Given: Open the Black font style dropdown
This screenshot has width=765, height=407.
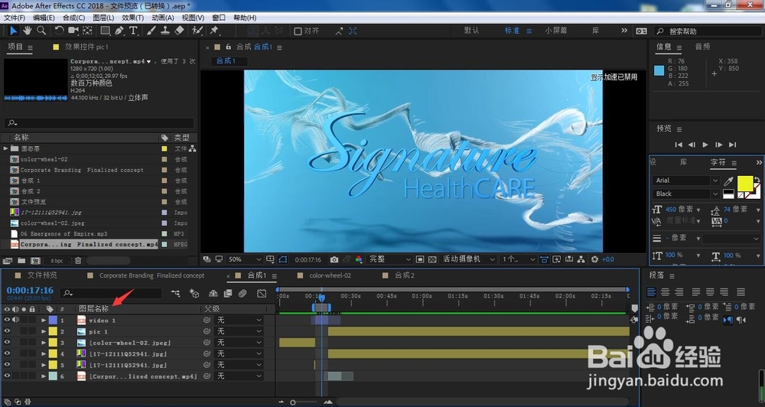Looking at the screenshot, I should pos(685,194).
